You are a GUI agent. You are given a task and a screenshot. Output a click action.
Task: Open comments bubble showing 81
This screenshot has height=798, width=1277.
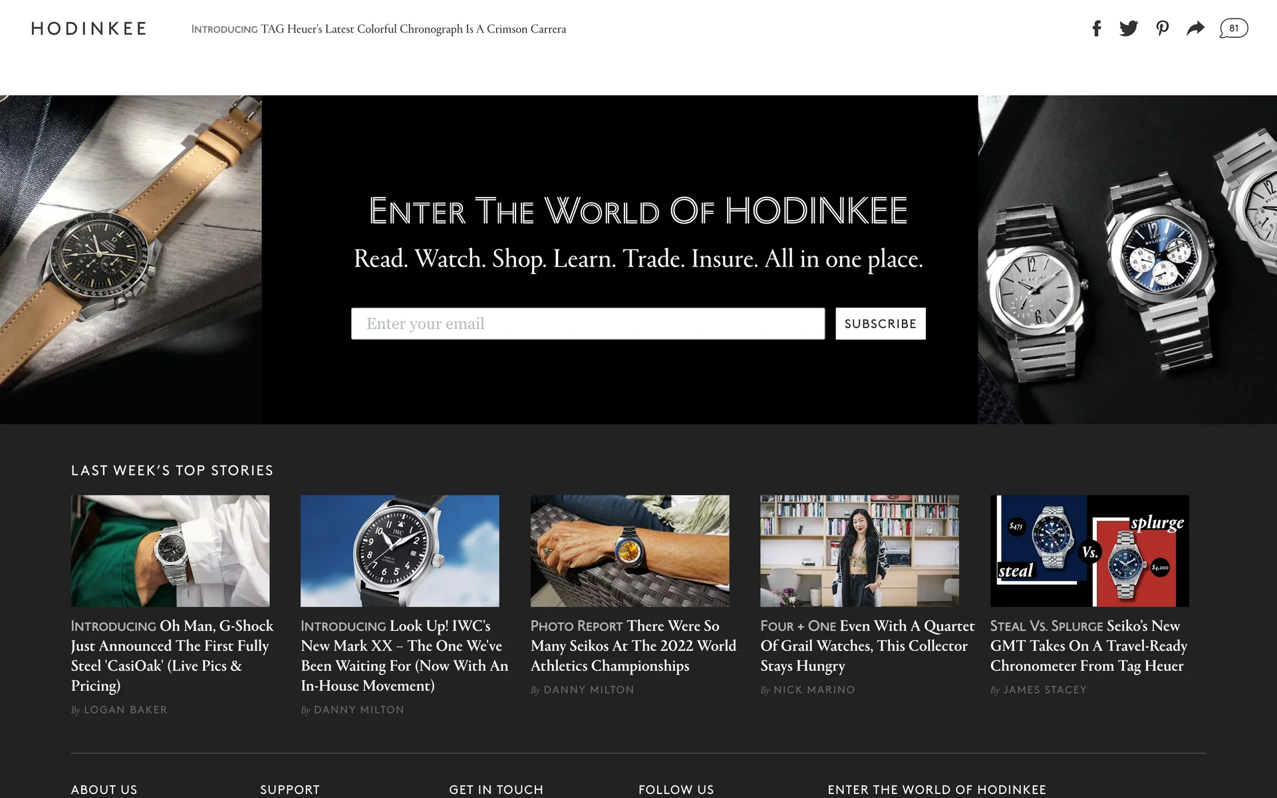(1234, 29)
